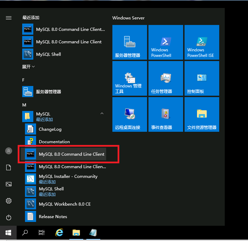Viewport: 248px width, 241px height.
Task: Open the notepad-like app on taskbar
Action: (x=93, y=233)
